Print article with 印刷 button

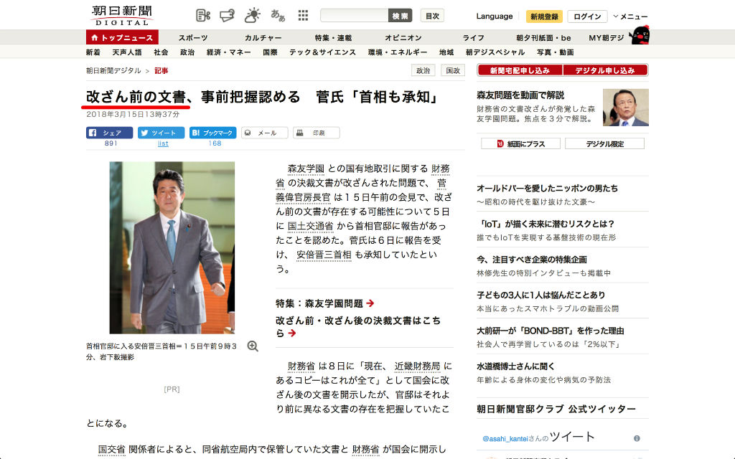[x=317, y=133]
